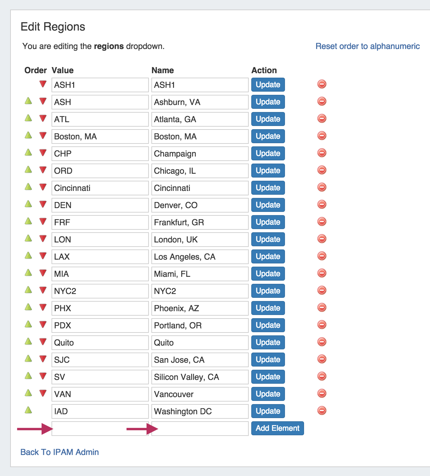Image resolution: width=430 pixels, height=476 pixels.
Task: Edit the Silicon Valley, CA name field
Action: (x=200, y=377)
